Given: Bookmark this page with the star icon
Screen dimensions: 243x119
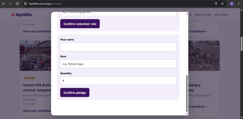Looking at the screenshot, I should (x=222, y=4).
